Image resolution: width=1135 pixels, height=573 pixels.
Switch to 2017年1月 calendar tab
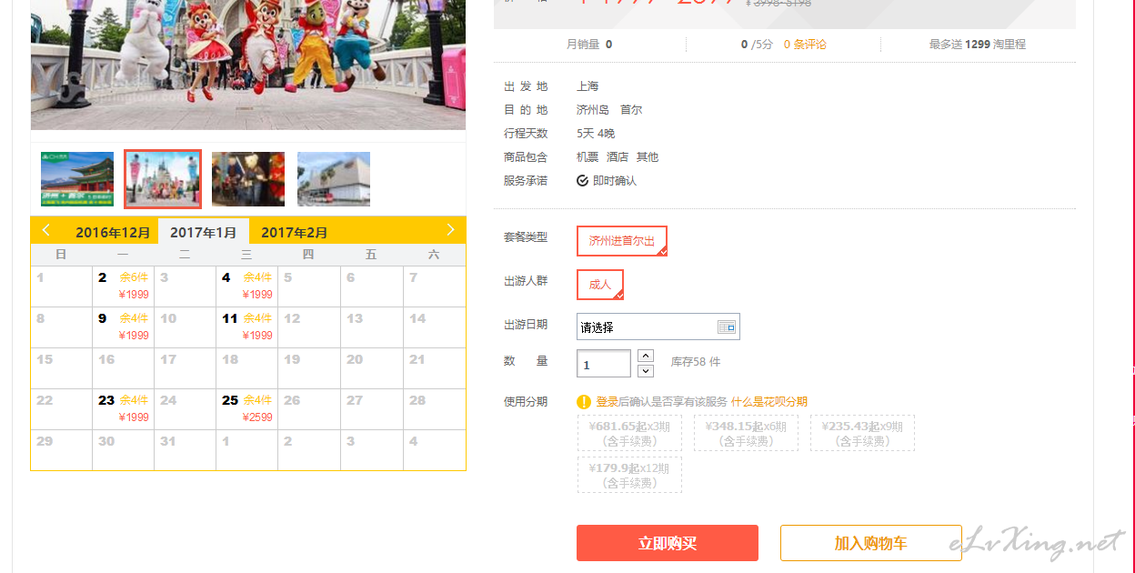204,232
